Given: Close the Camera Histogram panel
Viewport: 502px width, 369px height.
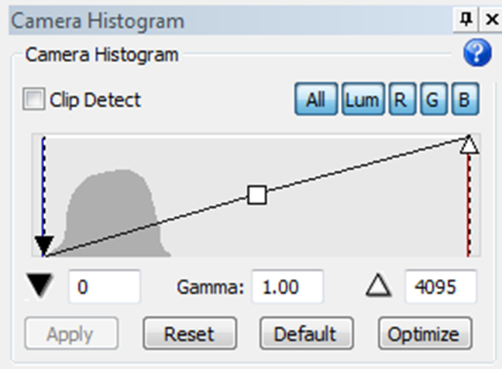Looking at the screenshot, I should 491,20.
